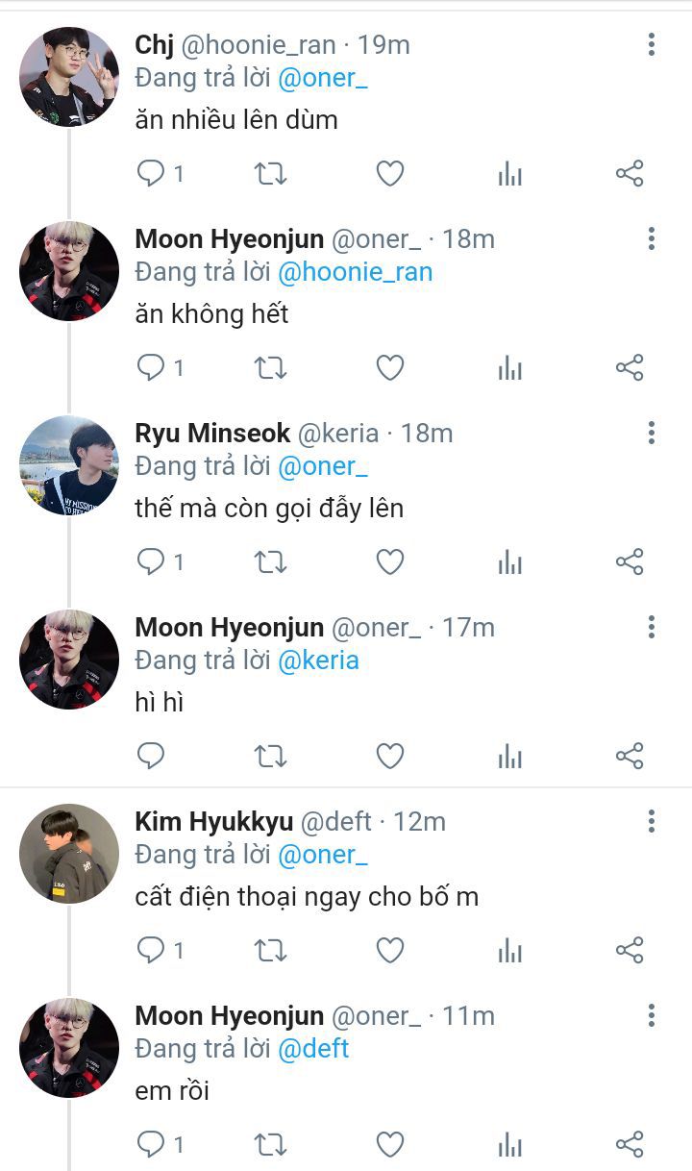The width and height of the screenshot is (692, 1171).
Task: Like Ryu Minseok's reply
Action: pos(389,561)
